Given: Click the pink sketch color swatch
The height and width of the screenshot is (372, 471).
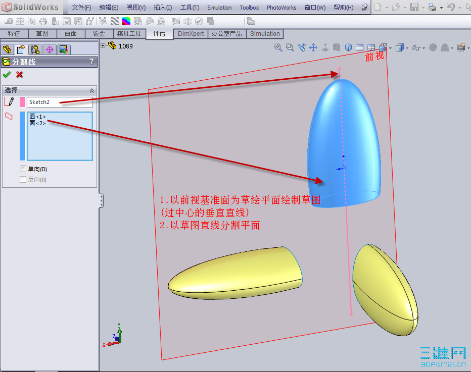Looking at the screenshot, I should pyautogui.click(x=22, y=102).
